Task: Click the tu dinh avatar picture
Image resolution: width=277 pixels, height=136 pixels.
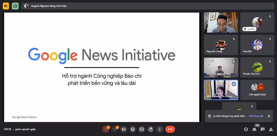Action: pos(257,22)
